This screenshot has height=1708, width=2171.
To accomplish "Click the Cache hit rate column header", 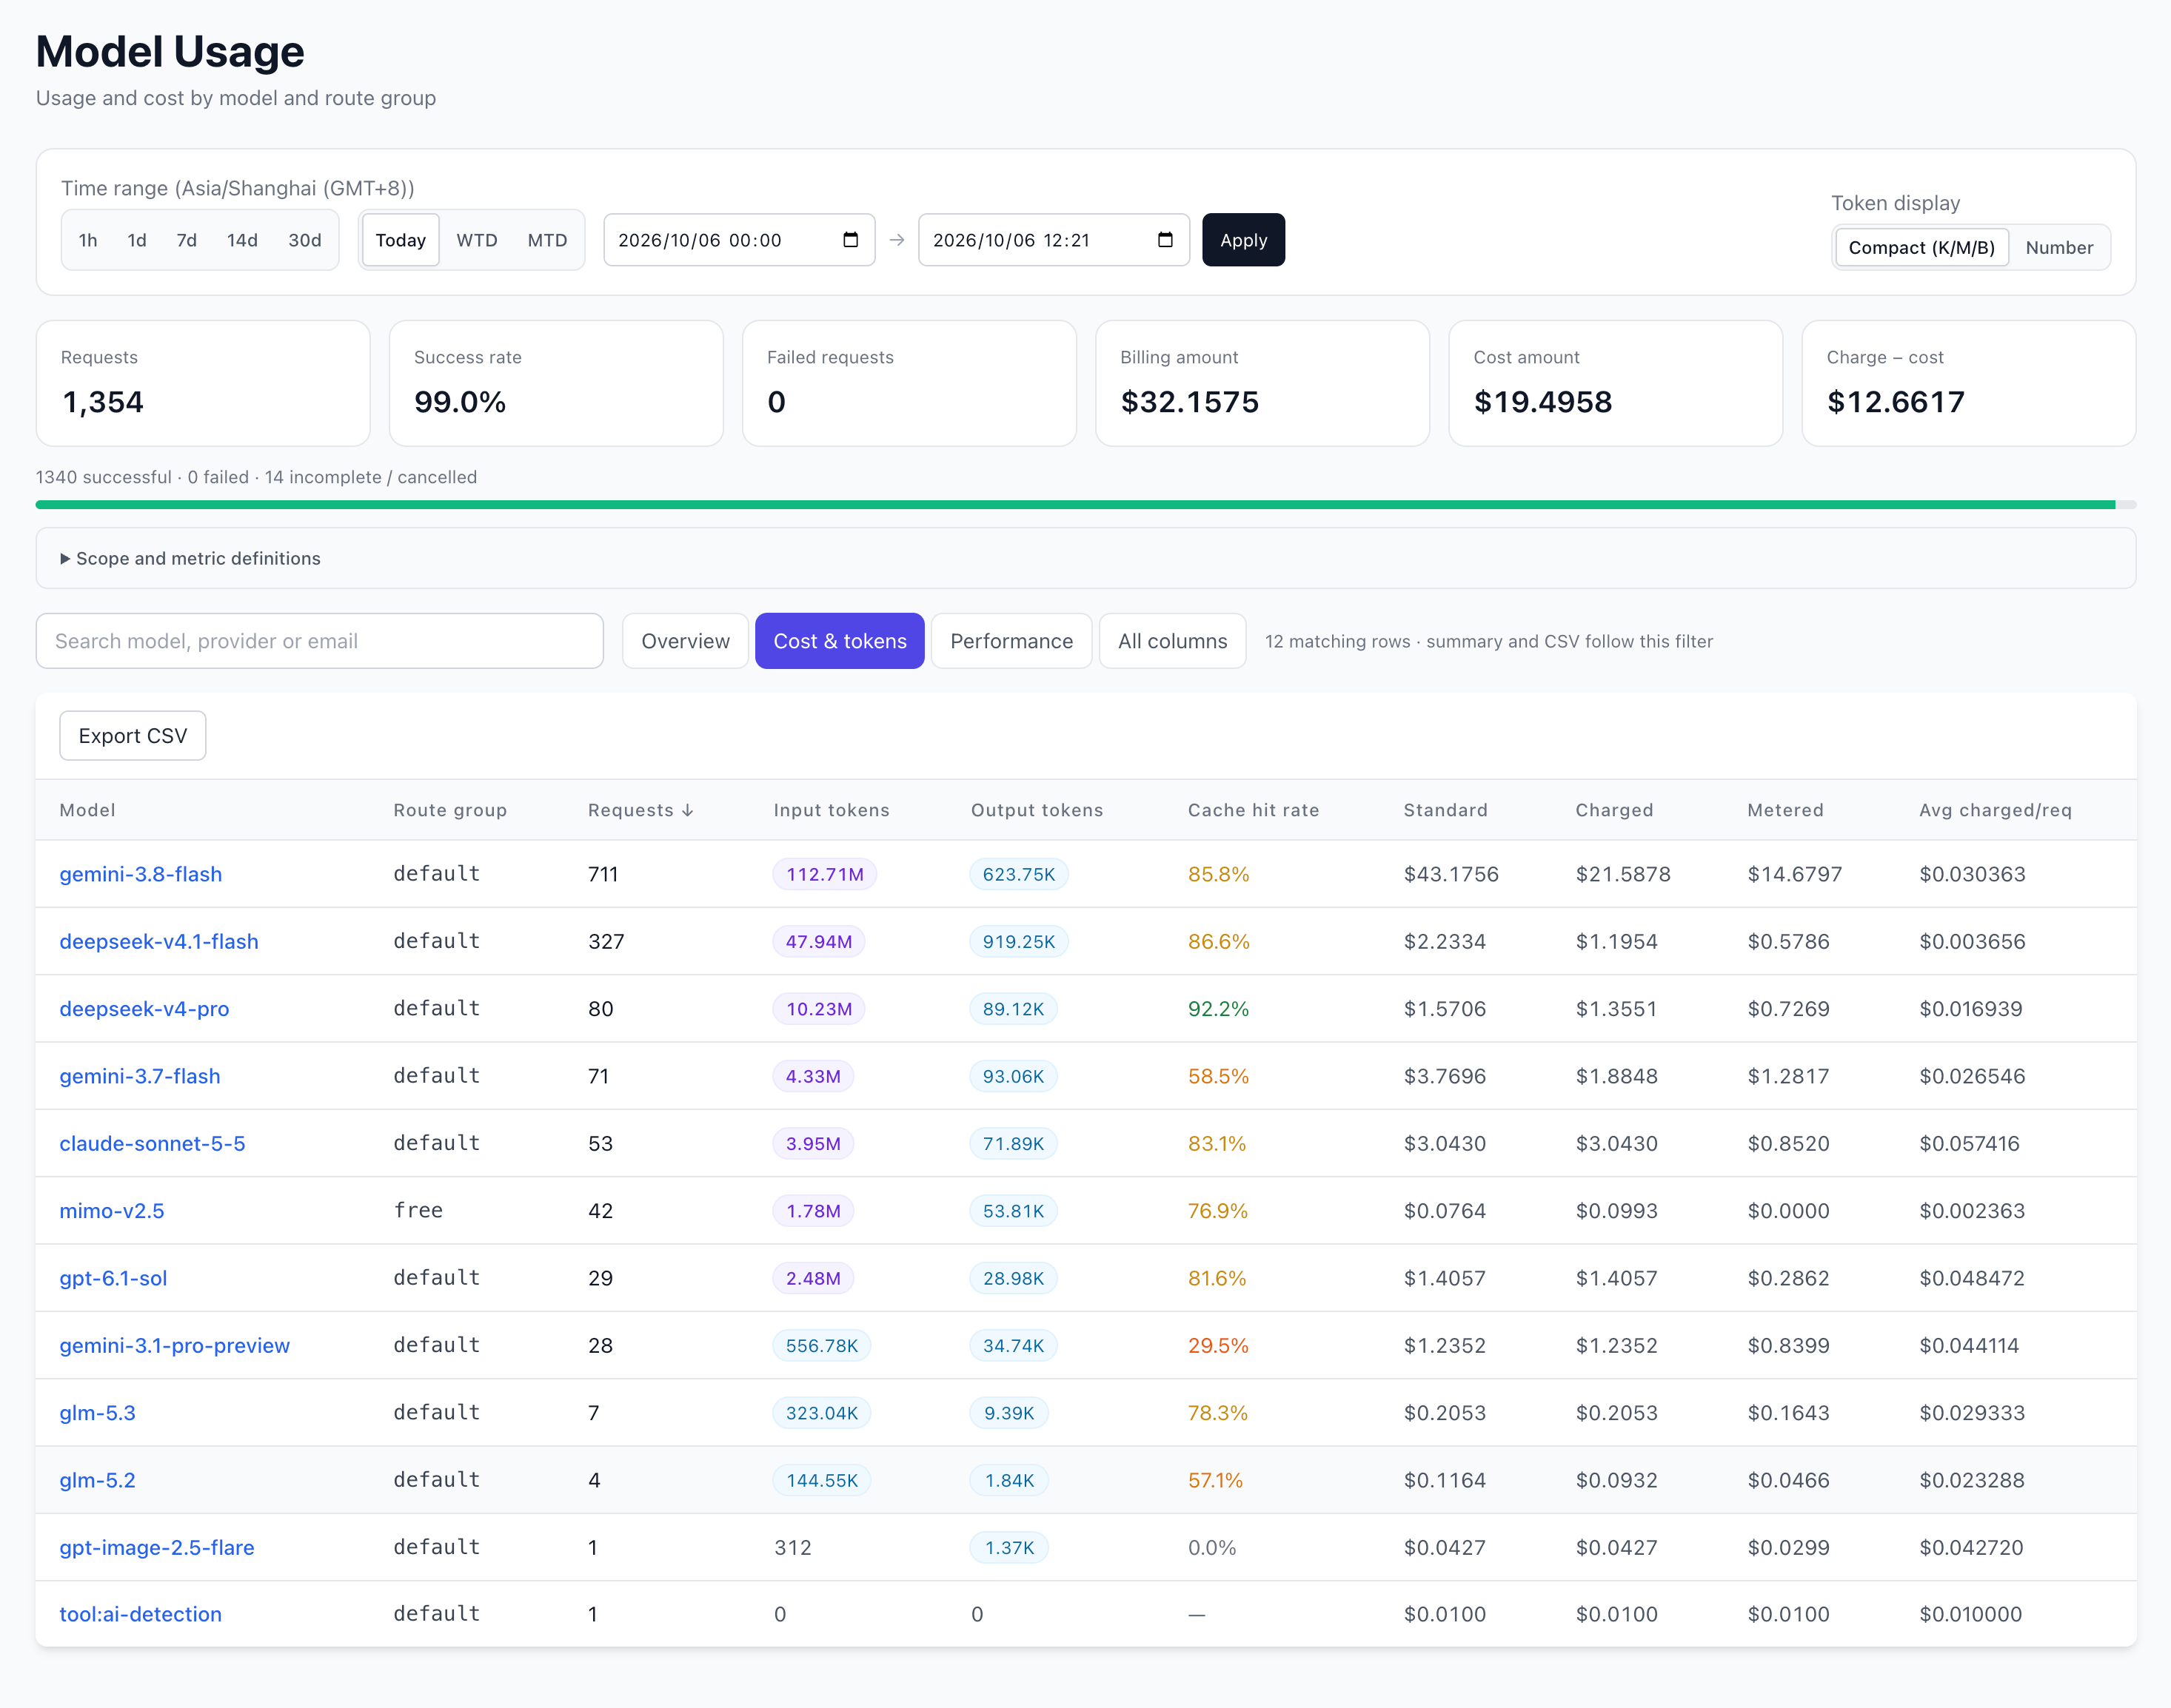I will tap(1254, 811).
